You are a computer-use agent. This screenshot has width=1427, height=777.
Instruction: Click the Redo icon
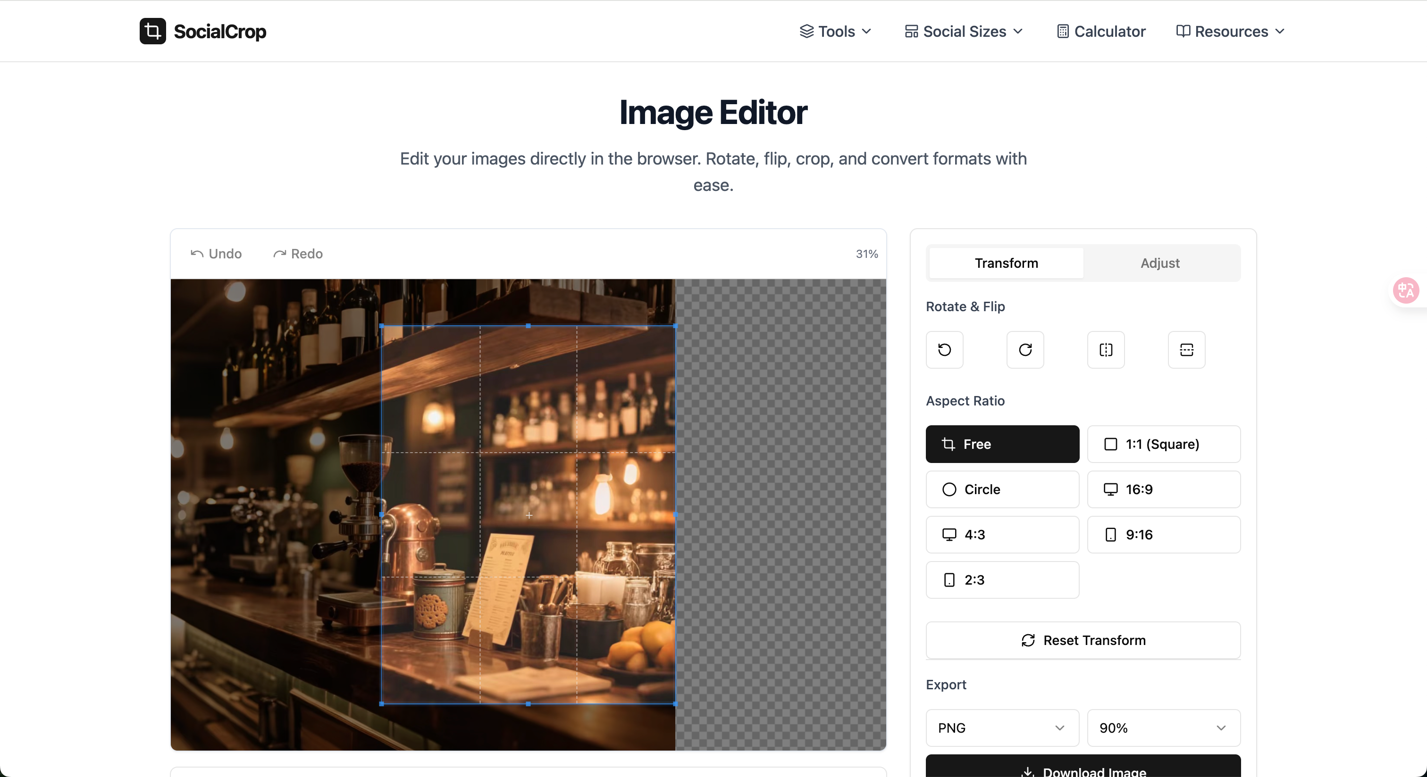click(280, 254)
